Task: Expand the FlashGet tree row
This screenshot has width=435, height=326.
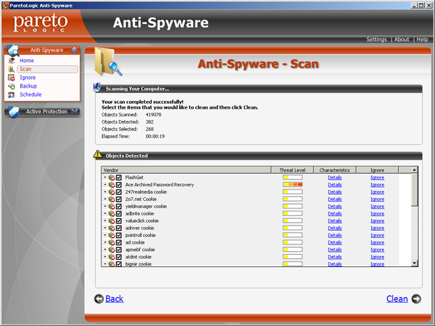Action: coord(105,177)
